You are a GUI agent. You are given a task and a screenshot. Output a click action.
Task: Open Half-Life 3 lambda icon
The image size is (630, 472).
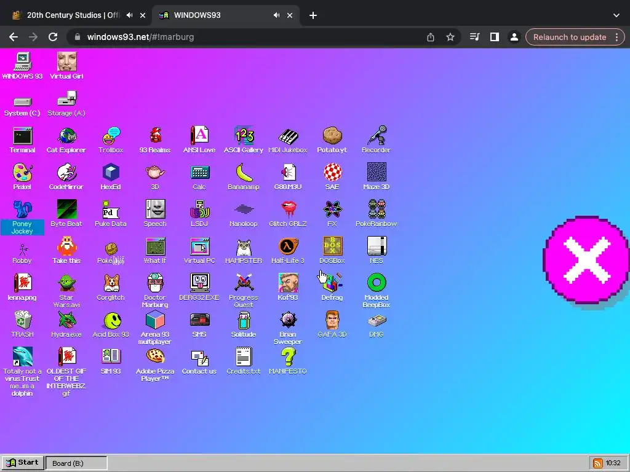point(288,251)
